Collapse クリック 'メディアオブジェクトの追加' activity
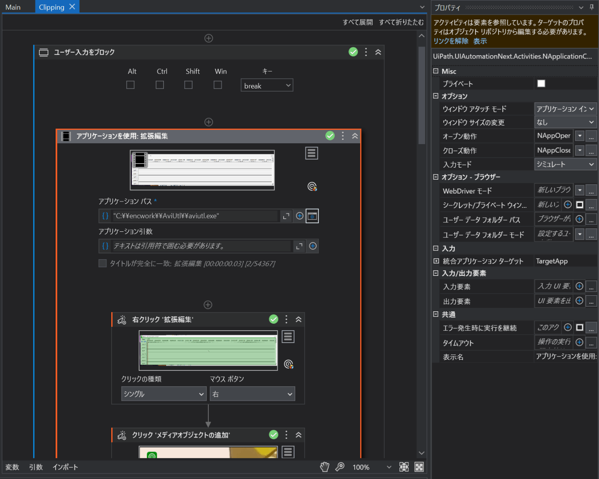This screenshot has height=479, width=599. pyautogui.click(x=299, y=435)
